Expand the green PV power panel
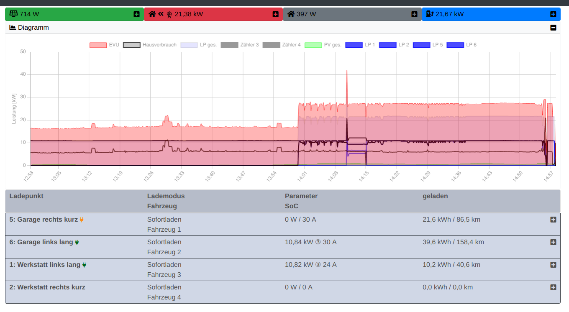The height and width of the screenshot is (312, 569). 136,14
